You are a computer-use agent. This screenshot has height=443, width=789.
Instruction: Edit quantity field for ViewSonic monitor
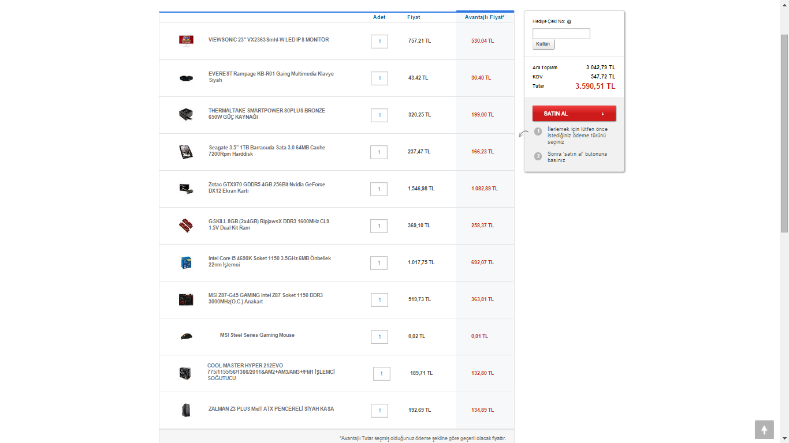[x=379, y=42]
